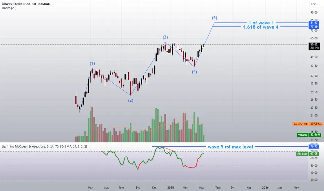Image resolution: width=324 pixels, height=191 pixels.
Task: Select the wave (4) label
Action: [194, 72]
